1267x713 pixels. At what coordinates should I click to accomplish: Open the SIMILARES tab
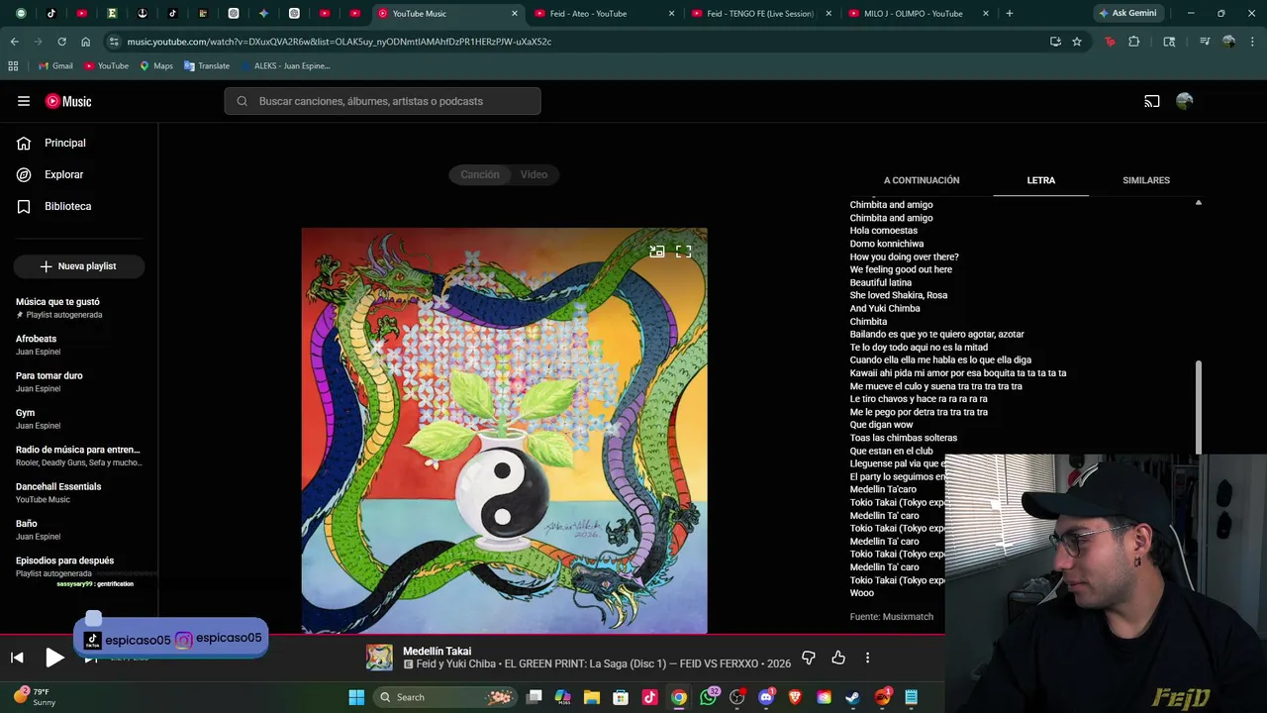pyautogui.click(x=1146, y=180)
